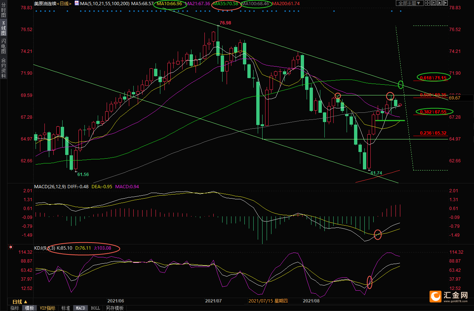This screenshot has height=311, width=474.
Task: Click the MA100:68.46 value
Action: click(256, 3)
